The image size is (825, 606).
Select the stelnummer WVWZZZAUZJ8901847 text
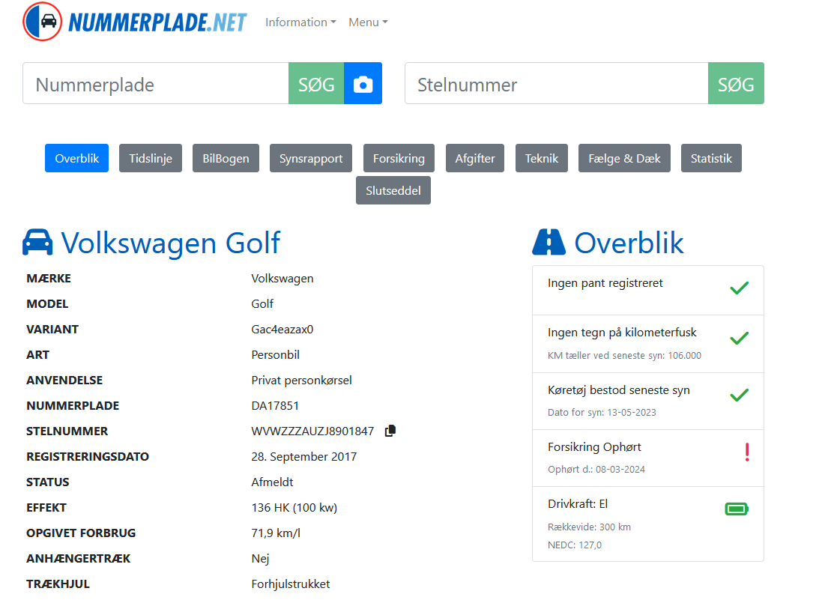tap(312, 431)
